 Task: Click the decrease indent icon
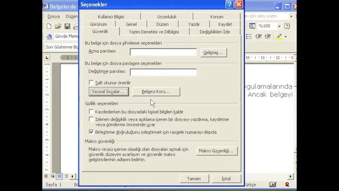[x=258, y=37]
